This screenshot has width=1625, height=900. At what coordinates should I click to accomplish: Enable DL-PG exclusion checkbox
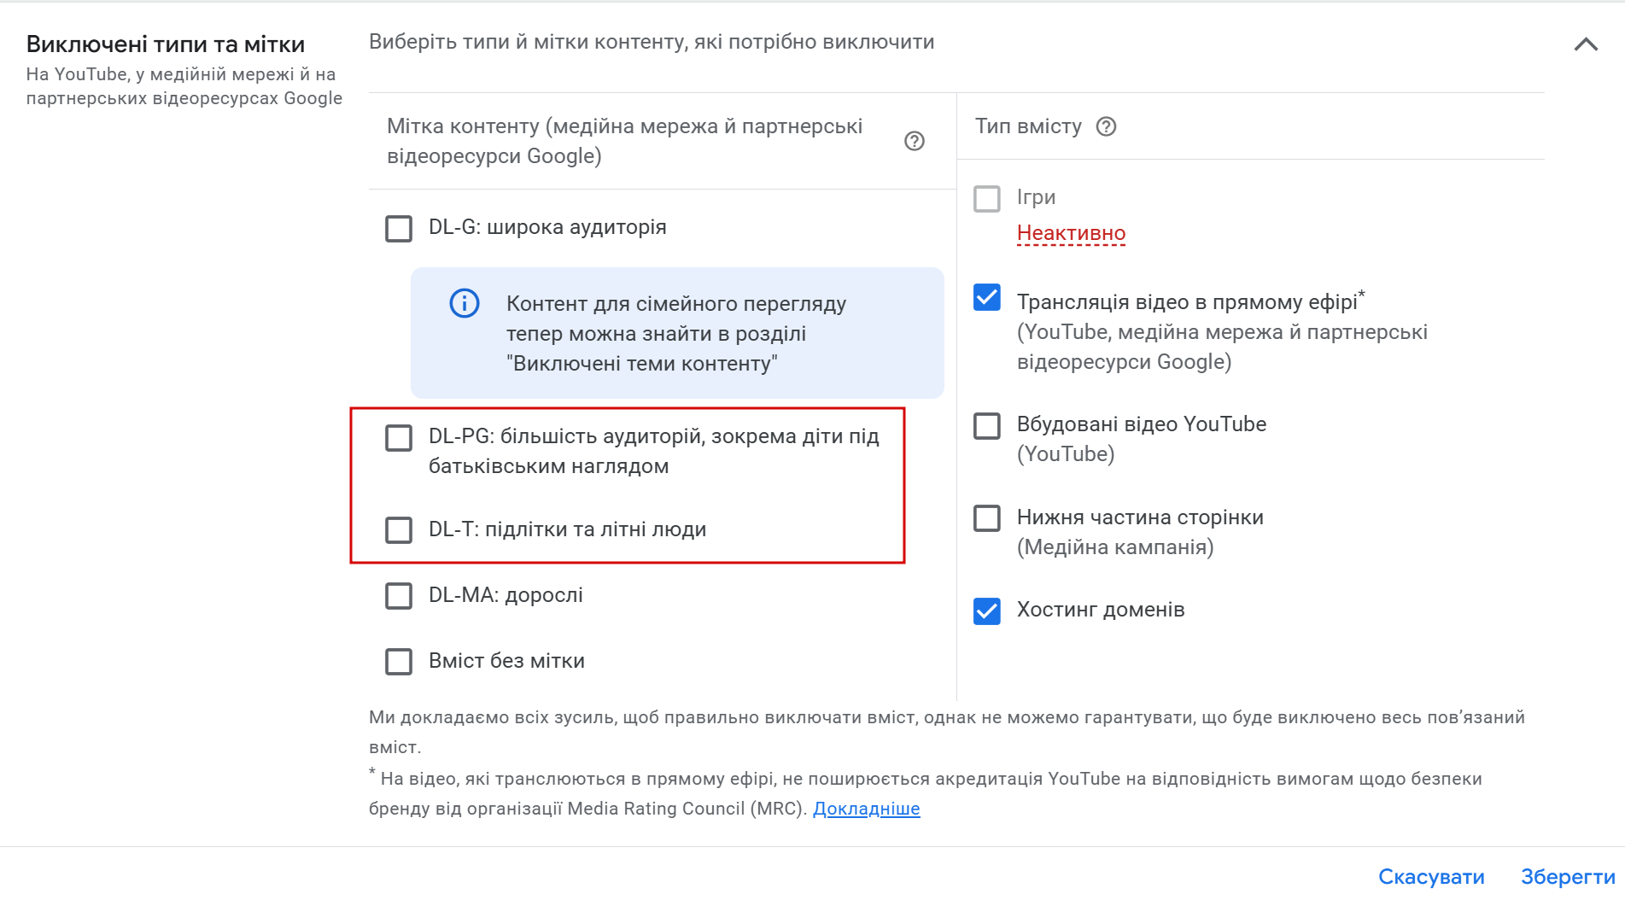pyautogui.click(x=399, y=437)
